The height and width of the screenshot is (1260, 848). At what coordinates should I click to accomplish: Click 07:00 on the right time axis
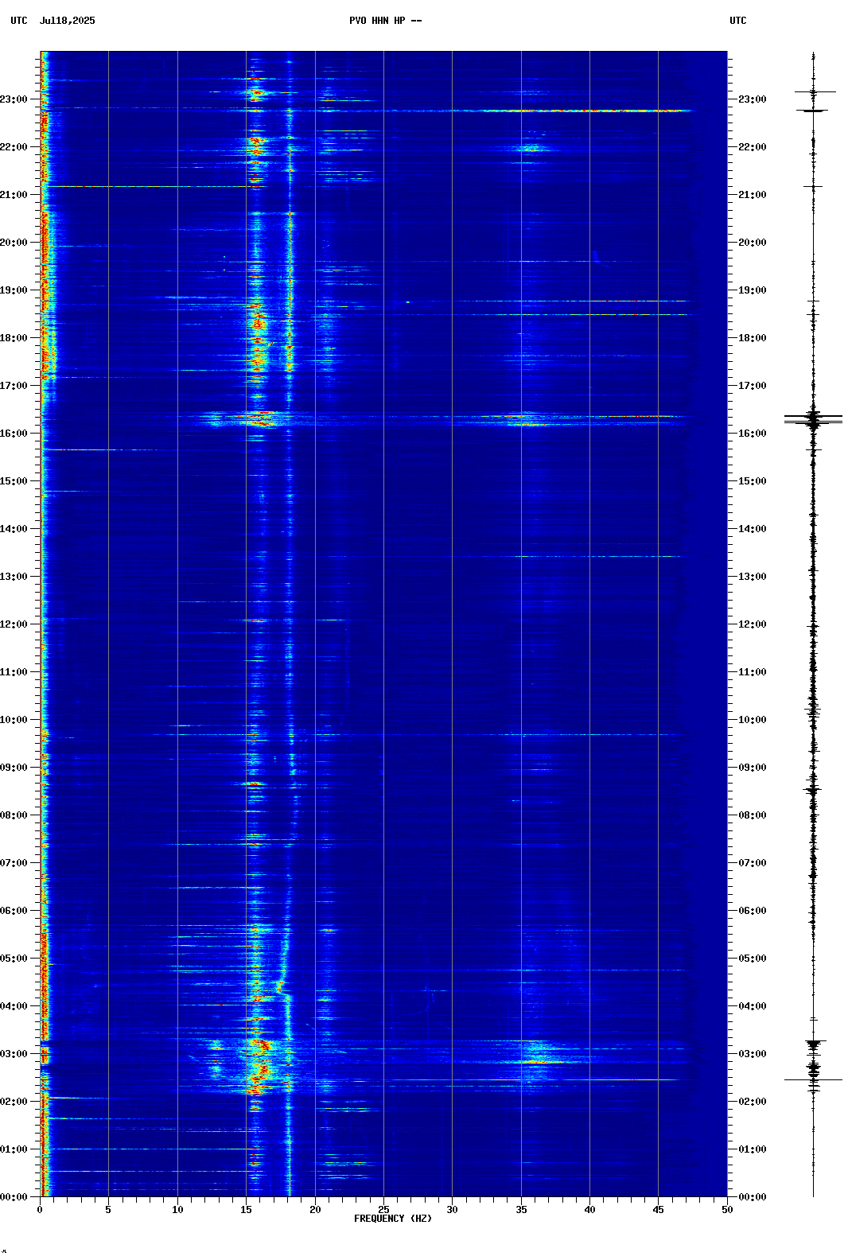pos(752,863)
